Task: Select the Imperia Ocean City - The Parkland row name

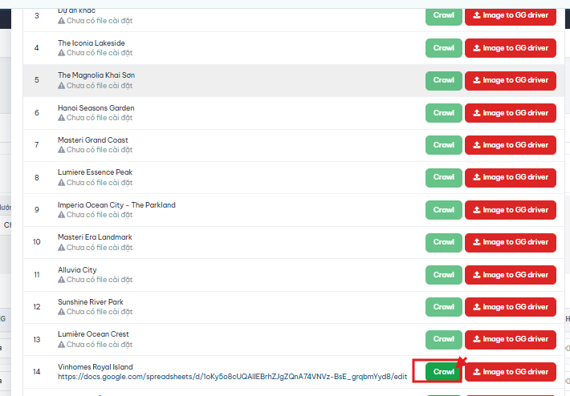Action: (116, 204)
